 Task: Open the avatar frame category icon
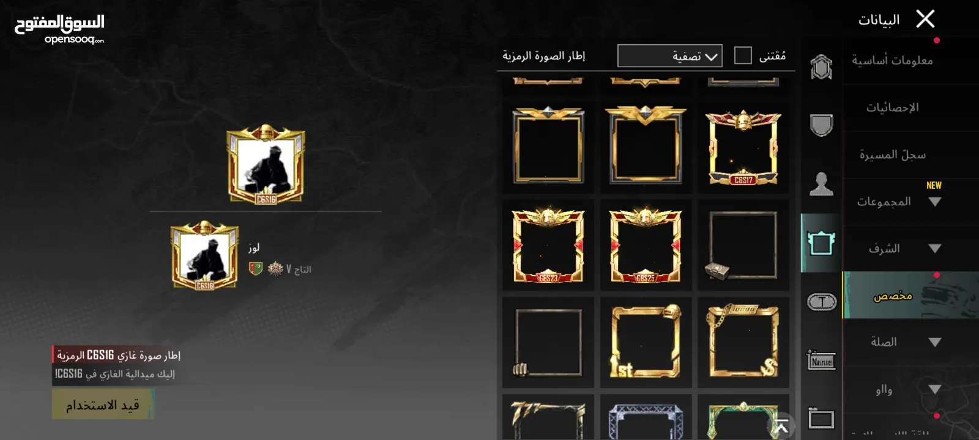coord(821,243)
